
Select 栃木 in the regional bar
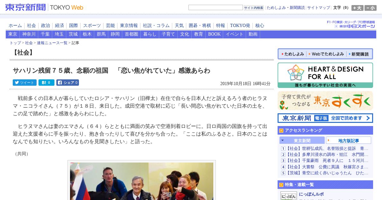[x=87, y=34]
